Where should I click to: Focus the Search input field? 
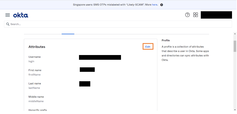point(118,24)
